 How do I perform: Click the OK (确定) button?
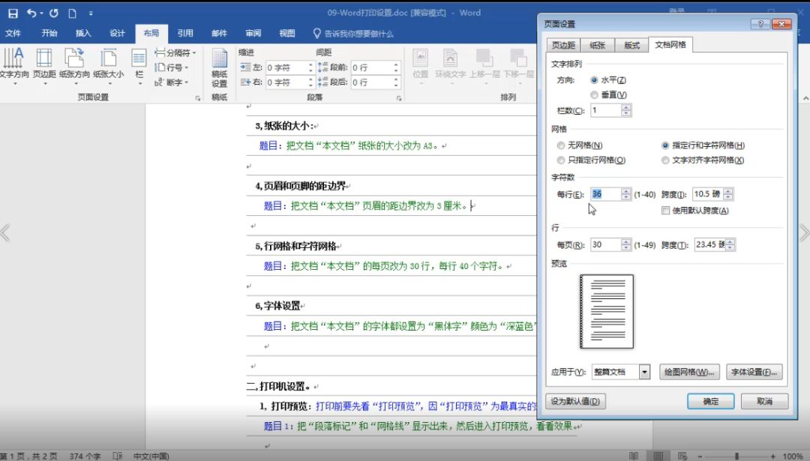(x=710, y=401)
